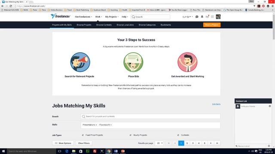Image resolution: width=275 pixels, height=154 pixels.
Task: Open the Results per page dropdown
Action: click(x=159, y=143)
